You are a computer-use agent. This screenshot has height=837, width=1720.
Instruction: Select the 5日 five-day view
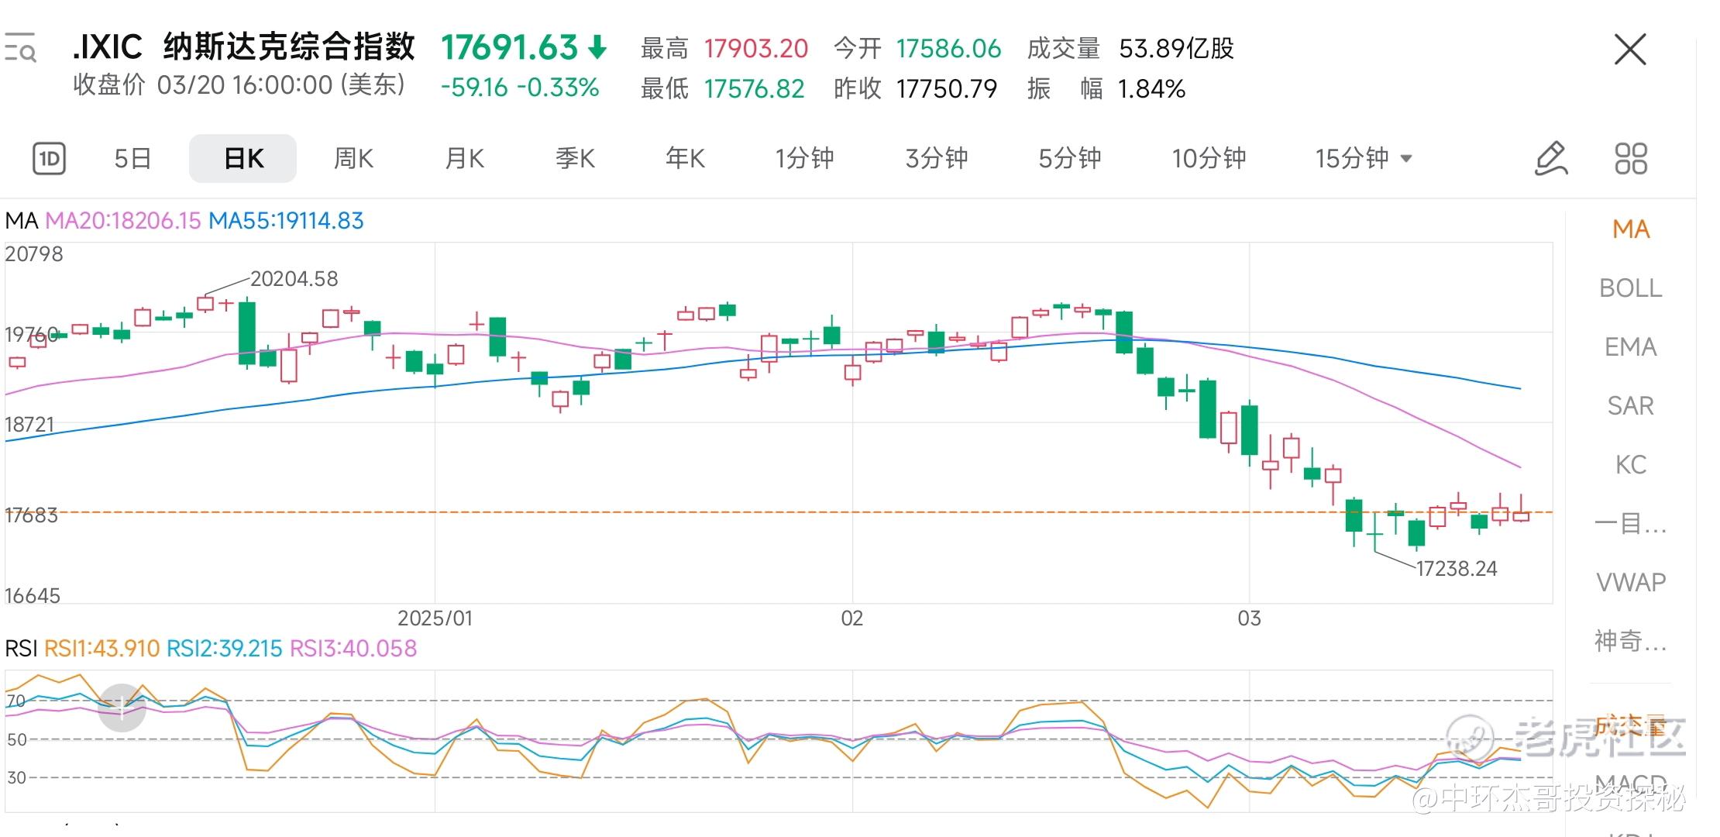click(132, 159)
